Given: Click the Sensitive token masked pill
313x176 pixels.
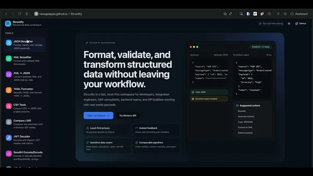Looking at the screenshot, I should pos(209,99).
